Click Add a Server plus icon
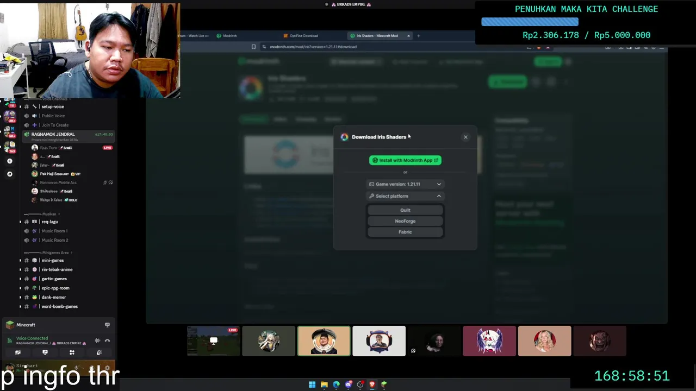 coord(9,161)
